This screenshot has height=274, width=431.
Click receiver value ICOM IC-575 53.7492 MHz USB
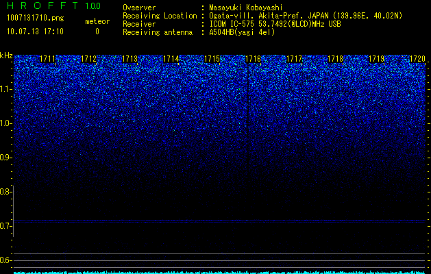[275, 24]
